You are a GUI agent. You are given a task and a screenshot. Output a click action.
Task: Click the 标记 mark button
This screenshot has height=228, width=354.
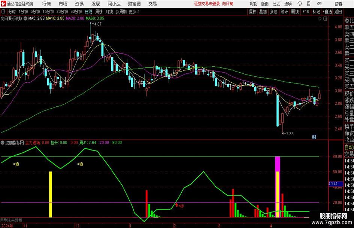coord(316,12)
